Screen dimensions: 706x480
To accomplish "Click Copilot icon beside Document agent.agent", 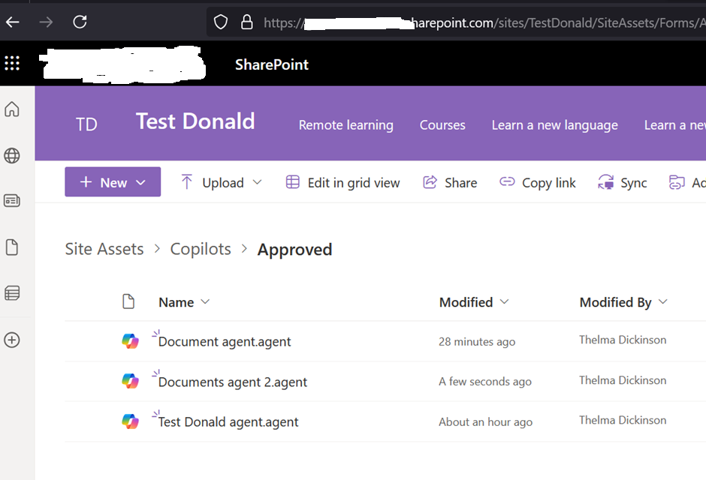I will (x=131, y=341).
